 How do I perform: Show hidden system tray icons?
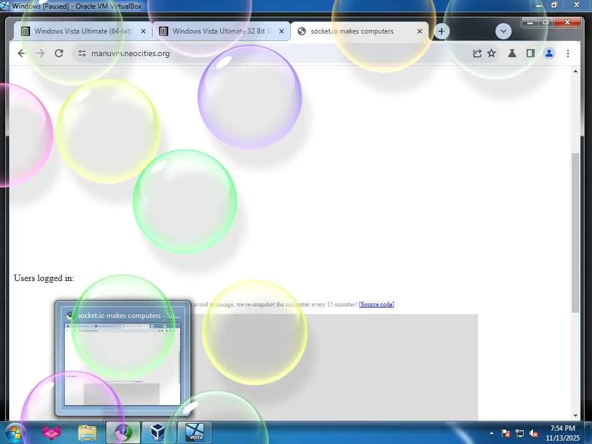[x=491, y=433]
